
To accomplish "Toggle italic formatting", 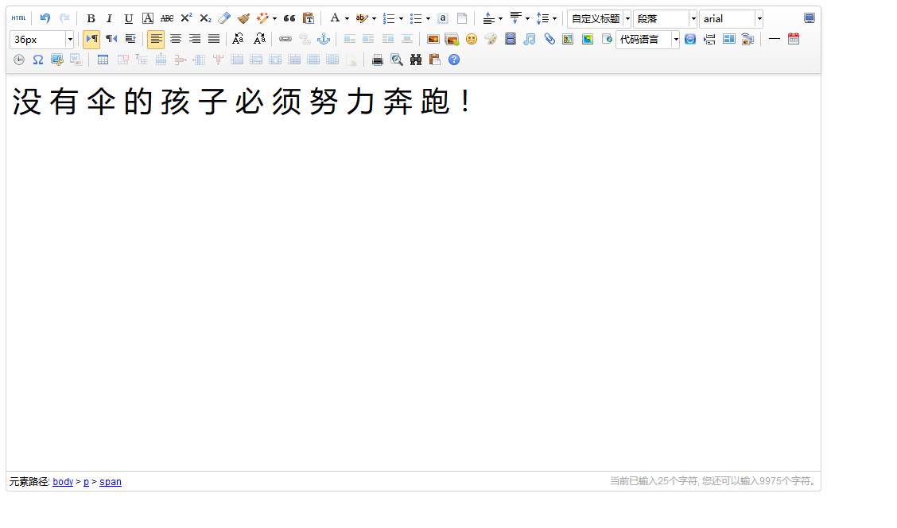I will (x=109, y=18).
